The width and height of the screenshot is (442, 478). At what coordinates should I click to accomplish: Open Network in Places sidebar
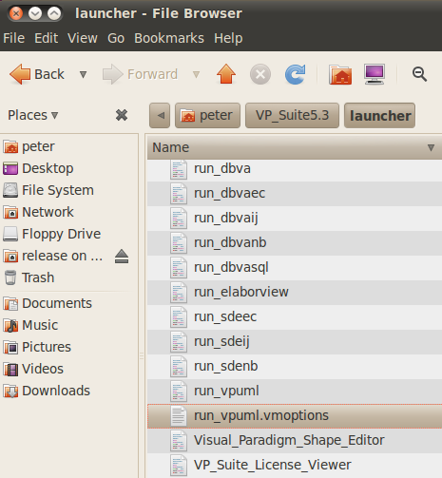pos(69,212)
